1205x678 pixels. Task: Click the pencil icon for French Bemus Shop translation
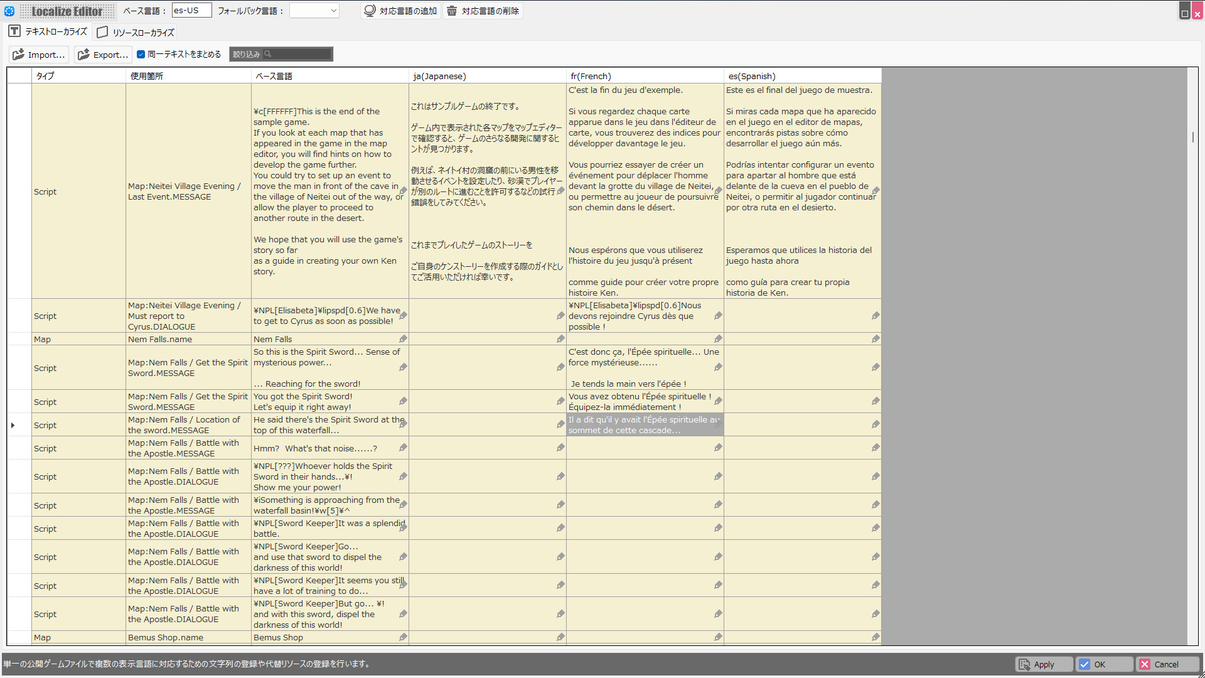point(718,637)
